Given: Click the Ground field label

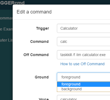Looking at the screenshot, I should pyautogui.click(x=42, y=77).
